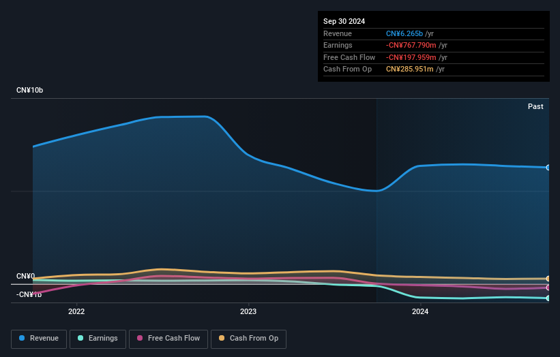560x357 pixels.
Task: Click the 2023 x-axis label
Action: pos(248,311)
